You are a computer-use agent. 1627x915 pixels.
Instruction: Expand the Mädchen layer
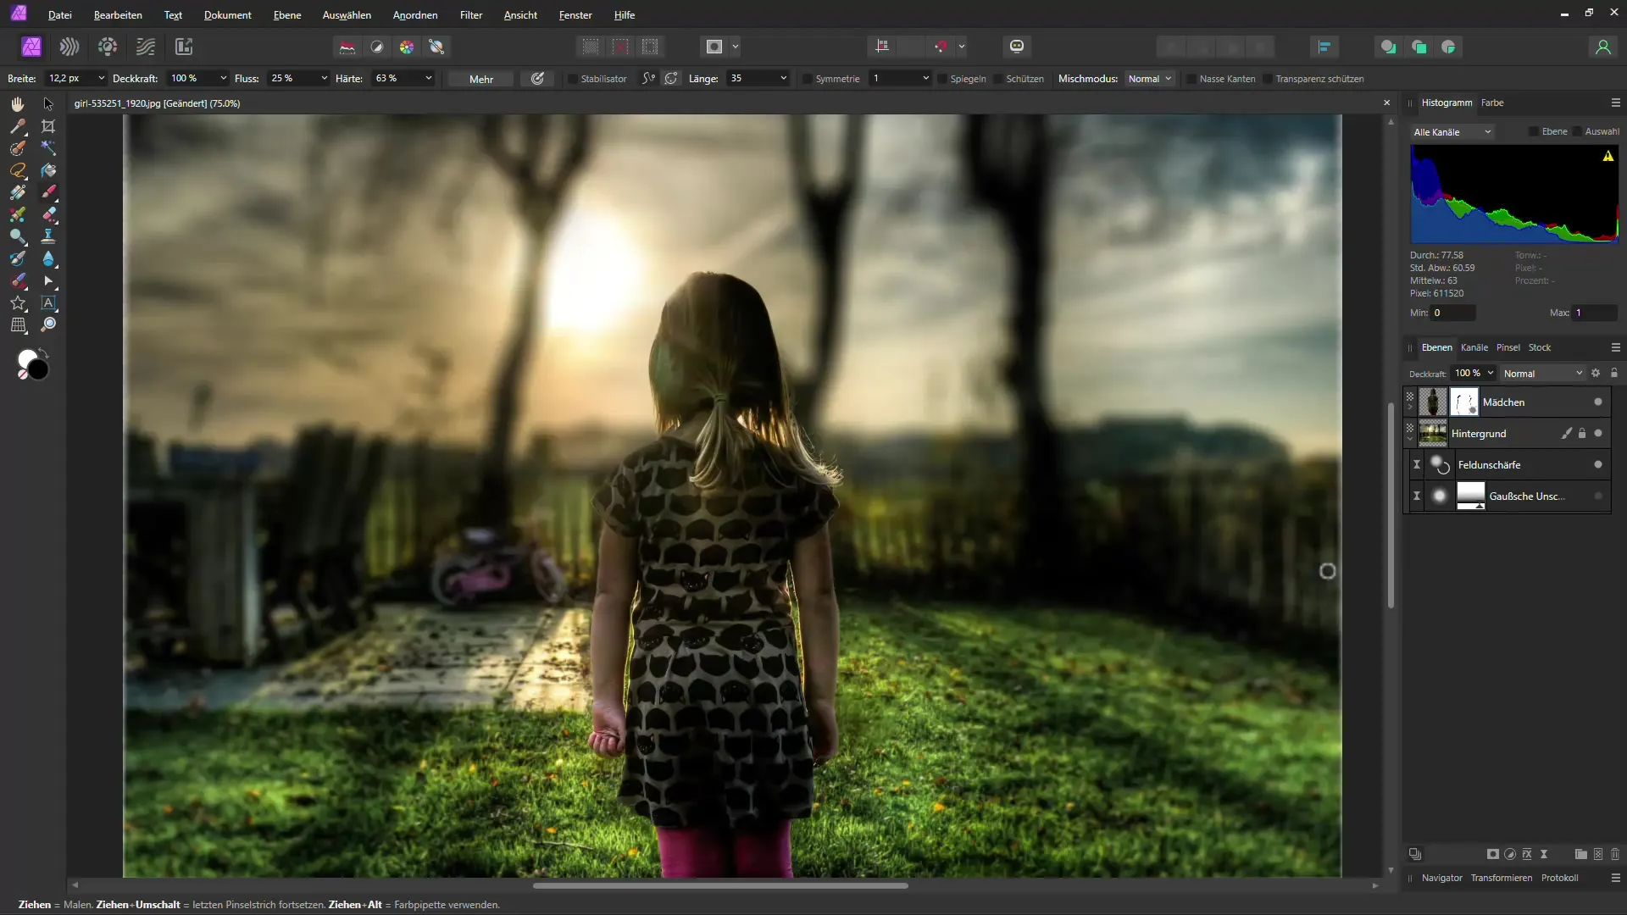click(x=1410, y=408)
